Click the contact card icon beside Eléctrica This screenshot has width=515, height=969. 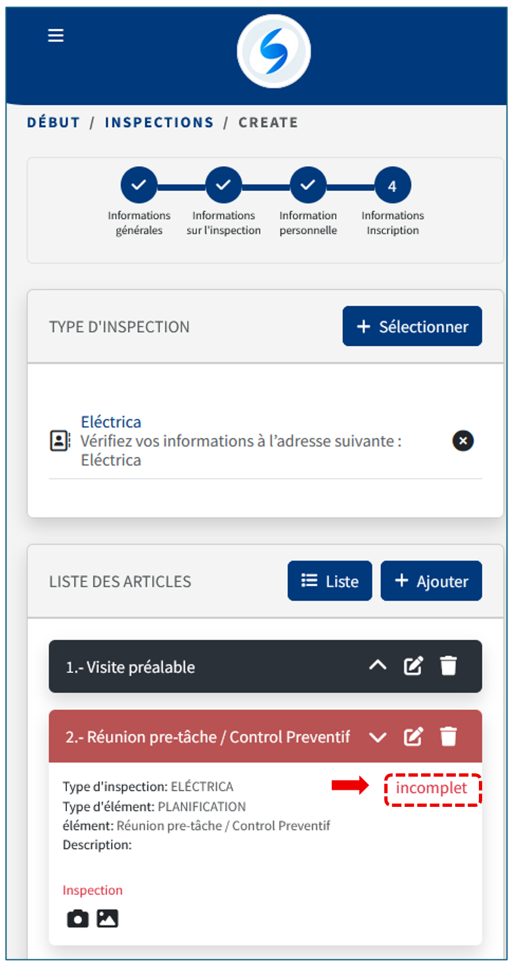coord(60,441)
